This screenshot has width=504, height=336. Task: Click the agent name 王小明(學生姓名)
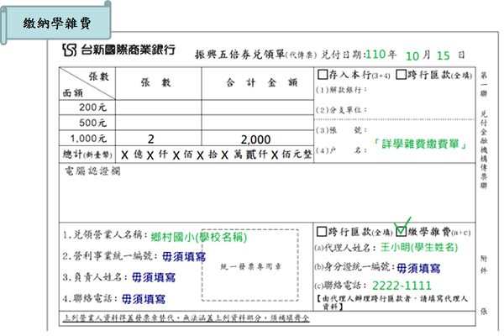click(419, 247)
